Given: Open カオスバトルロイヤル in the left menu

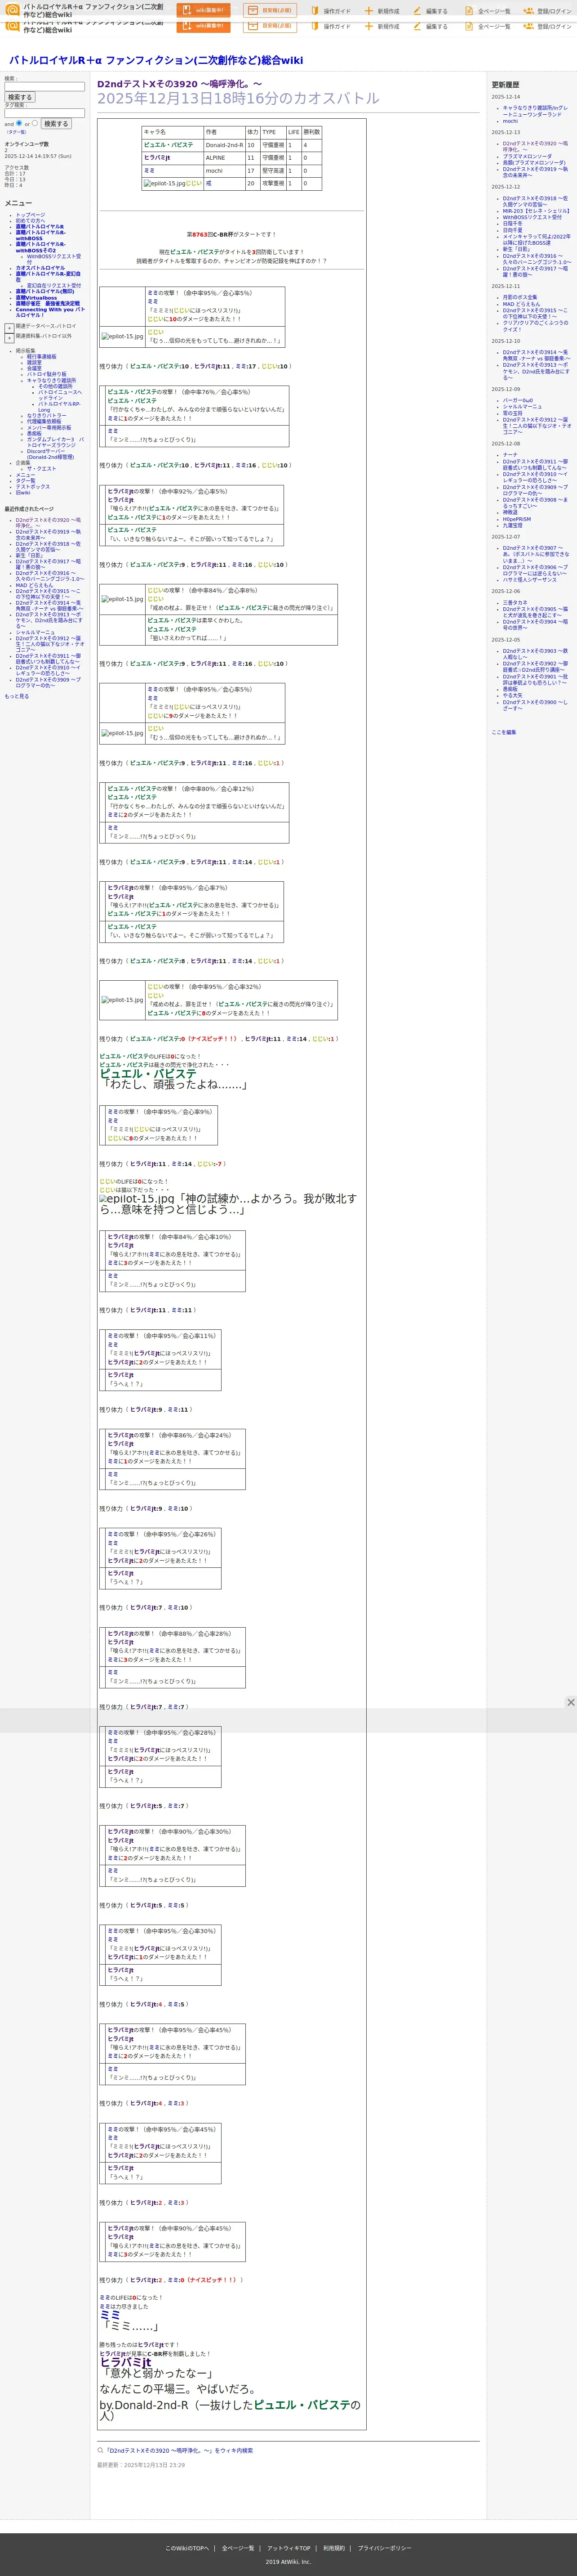Looking at the screenshot, I should (40, 268).
